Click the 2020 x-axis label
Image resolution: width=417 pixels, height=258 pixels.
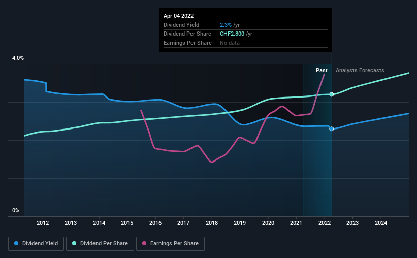(268, 223)
